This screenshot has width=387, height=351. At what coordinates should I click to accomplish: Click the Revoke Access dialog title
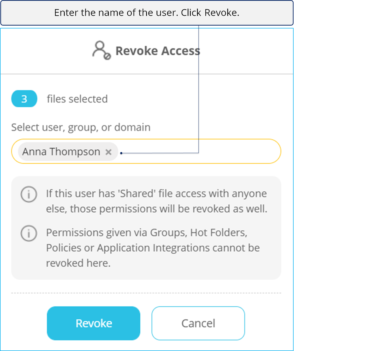tap(158, 51)
